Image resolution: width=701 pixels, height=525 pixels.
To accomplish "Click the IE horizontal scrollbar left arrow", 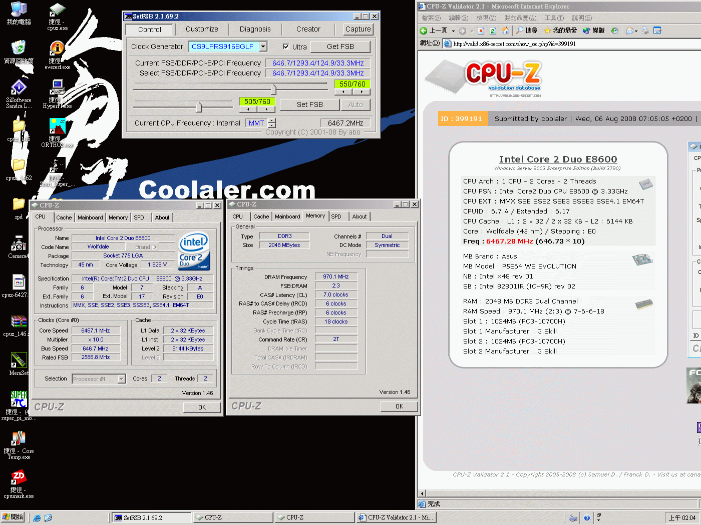I will [422, 493].
